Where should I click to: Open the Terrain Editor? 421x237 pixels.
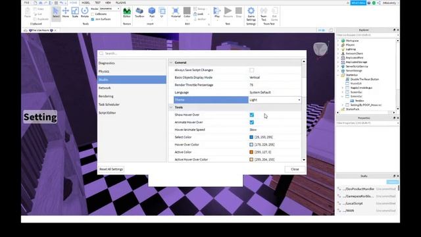pyautogui.click(x=127, y=13)
